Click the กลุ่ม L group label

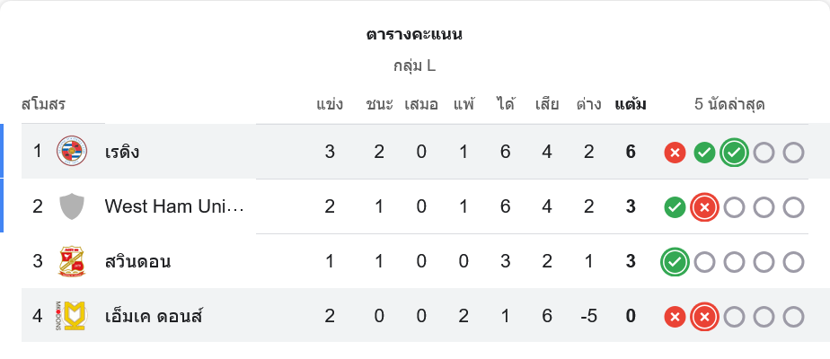click(x=414, y=66)
